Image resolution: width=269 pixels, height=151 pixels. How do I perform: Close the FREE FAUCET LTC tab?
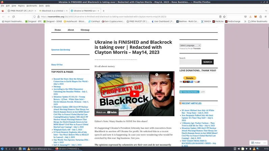(35, 11)
